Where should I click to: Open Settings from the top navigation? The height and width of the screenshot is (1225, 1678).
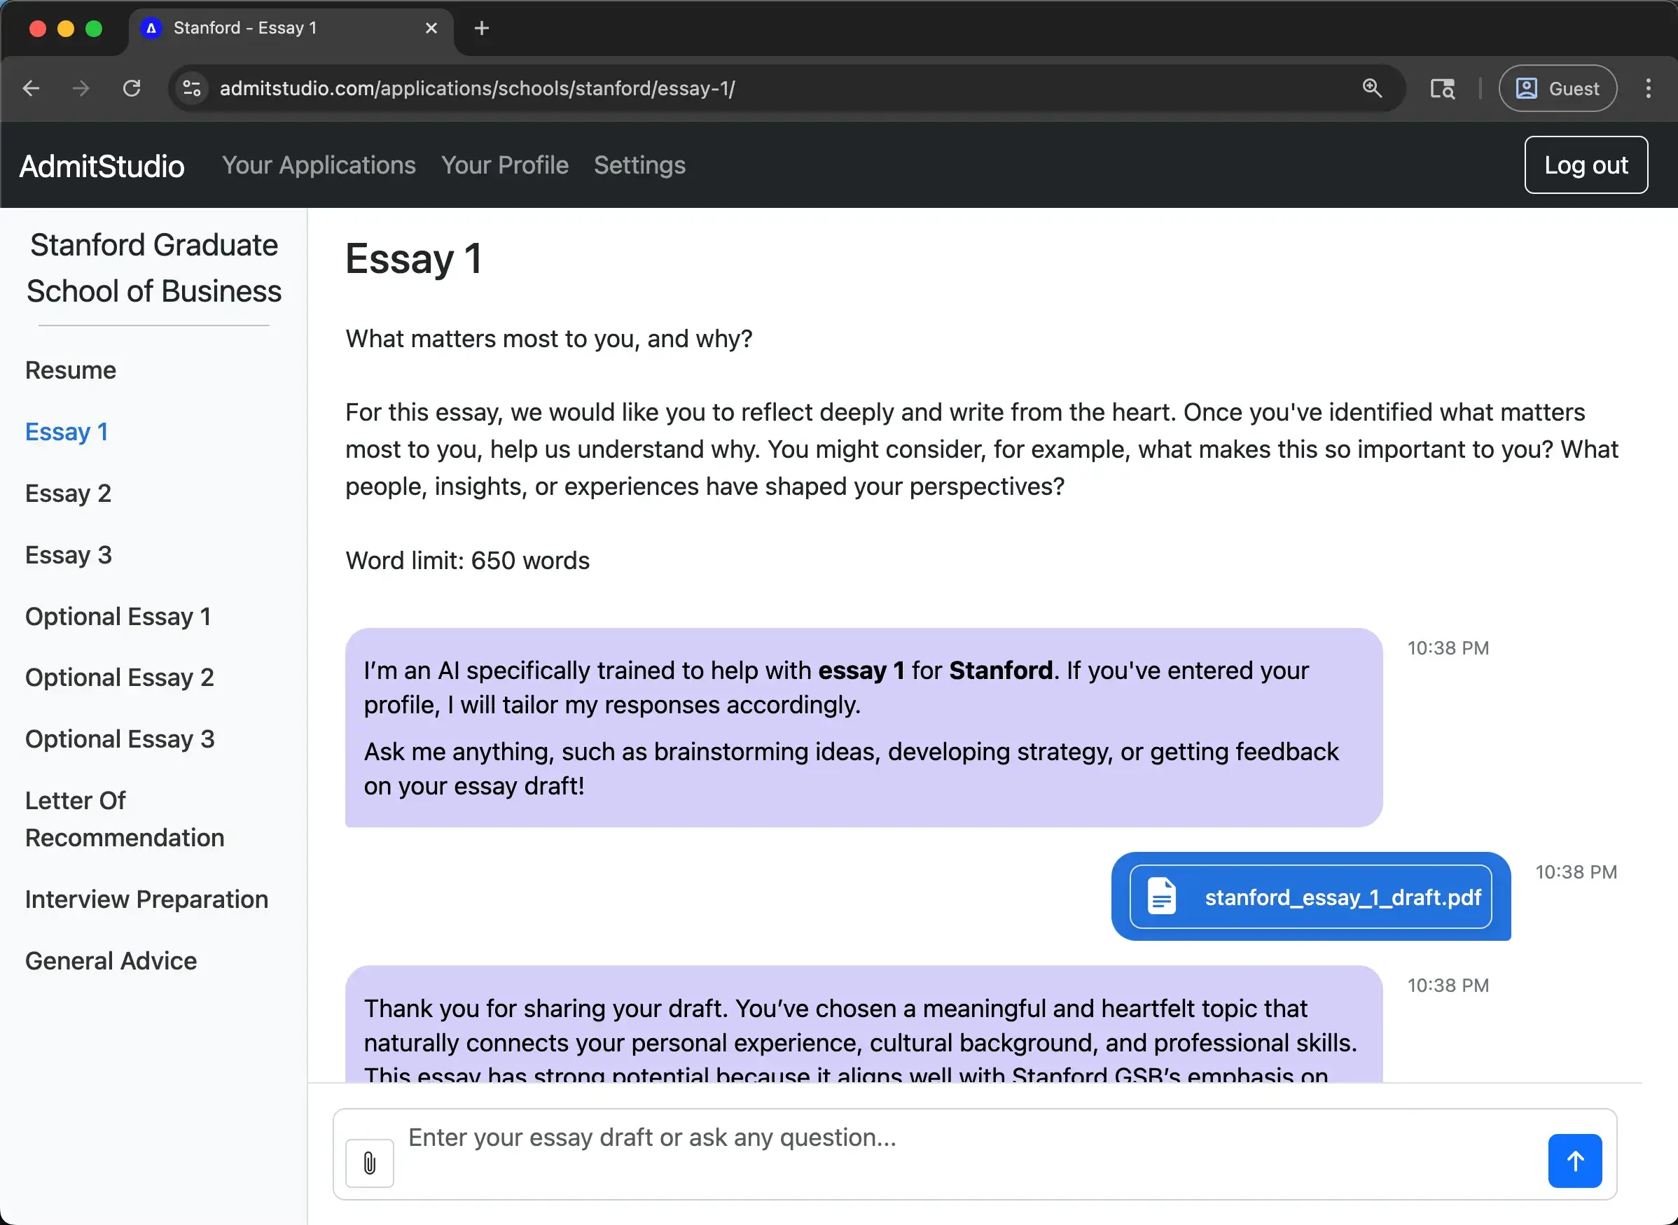639,164
